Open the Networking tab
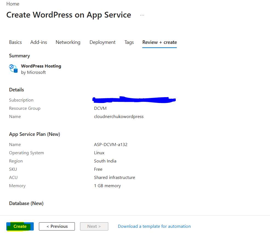Screen dimensions: 270x233 (x=68, y=42)
